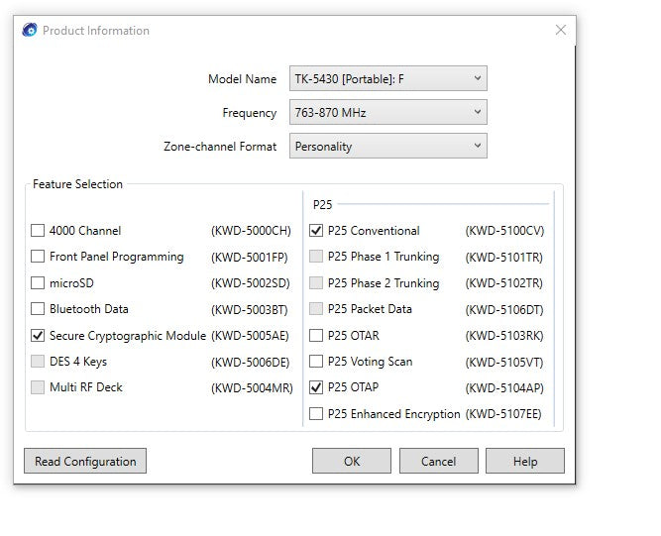Click the DES 4 Keys checkbox
Viewport: 661px width, 536px height.
coord(38,361)
